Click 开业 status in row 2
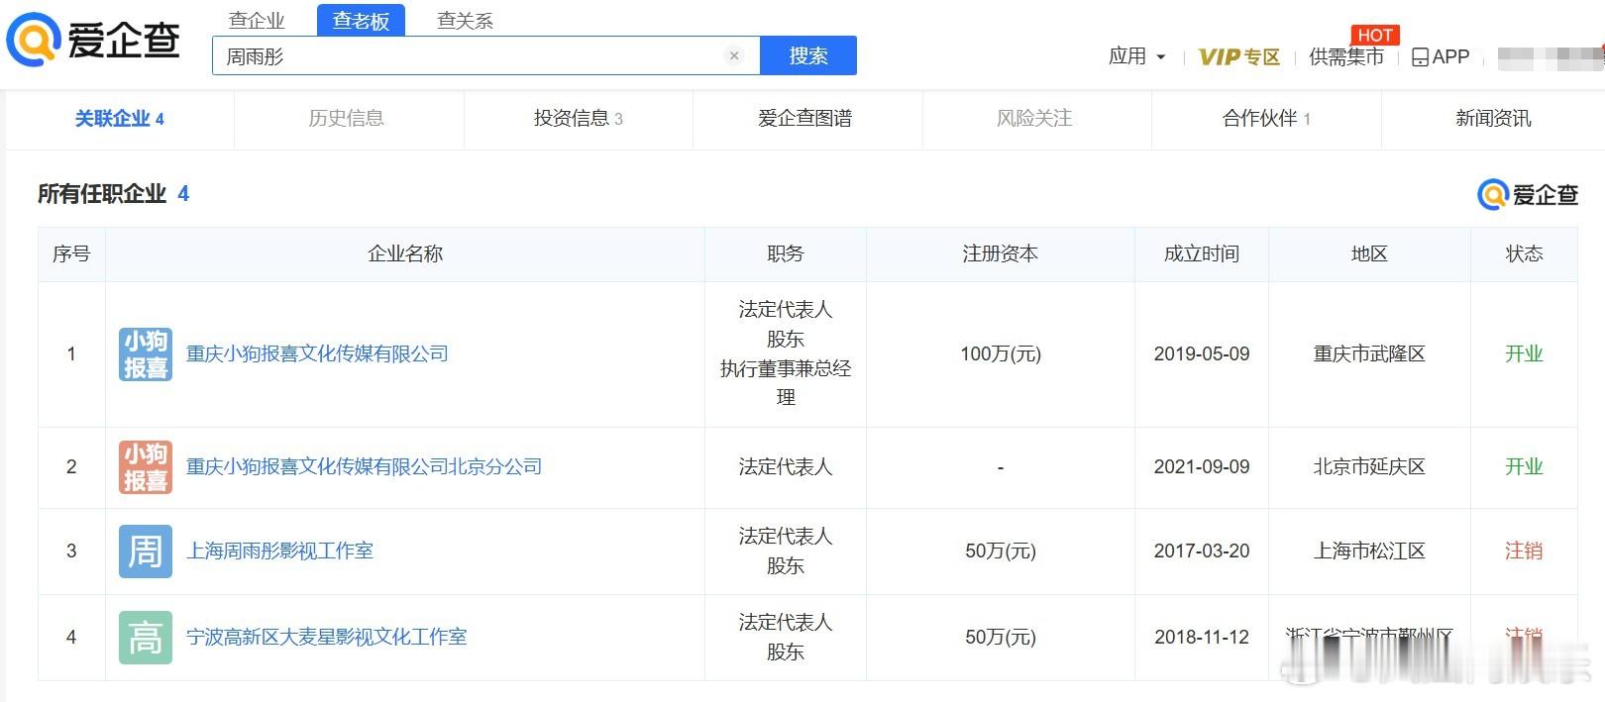The width and height of the screenshot is (1605, 702). point(1524,467)
